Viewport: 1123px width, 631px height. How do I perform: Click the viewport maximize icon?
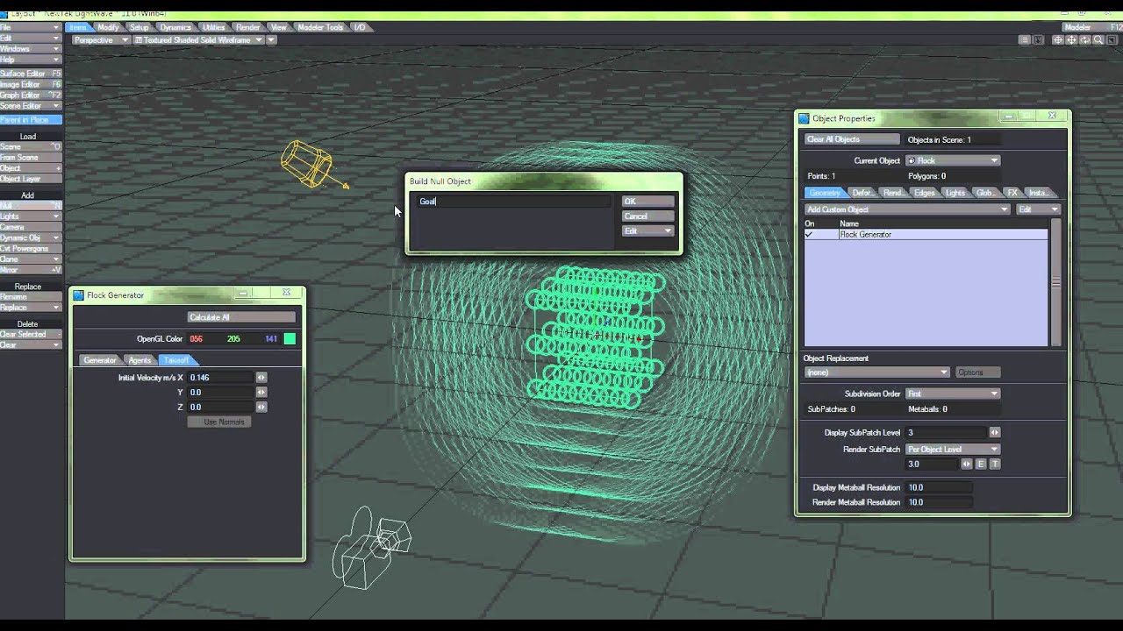pyautogui.click(x=1112, y=39)
